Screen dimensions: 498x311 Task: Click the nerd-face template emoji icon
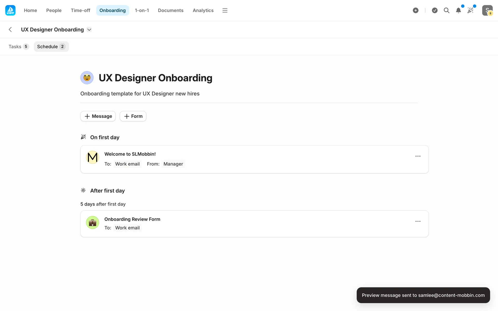pyautogui.click(x=87, y=78)
